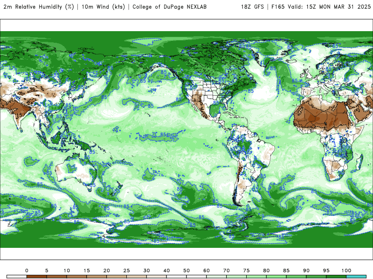
Task: Click the legend value "60"
Action: [x=207, y=271]
